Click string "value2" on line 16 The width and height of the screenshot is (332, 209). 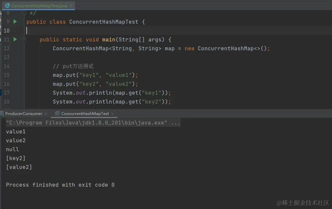119,84
